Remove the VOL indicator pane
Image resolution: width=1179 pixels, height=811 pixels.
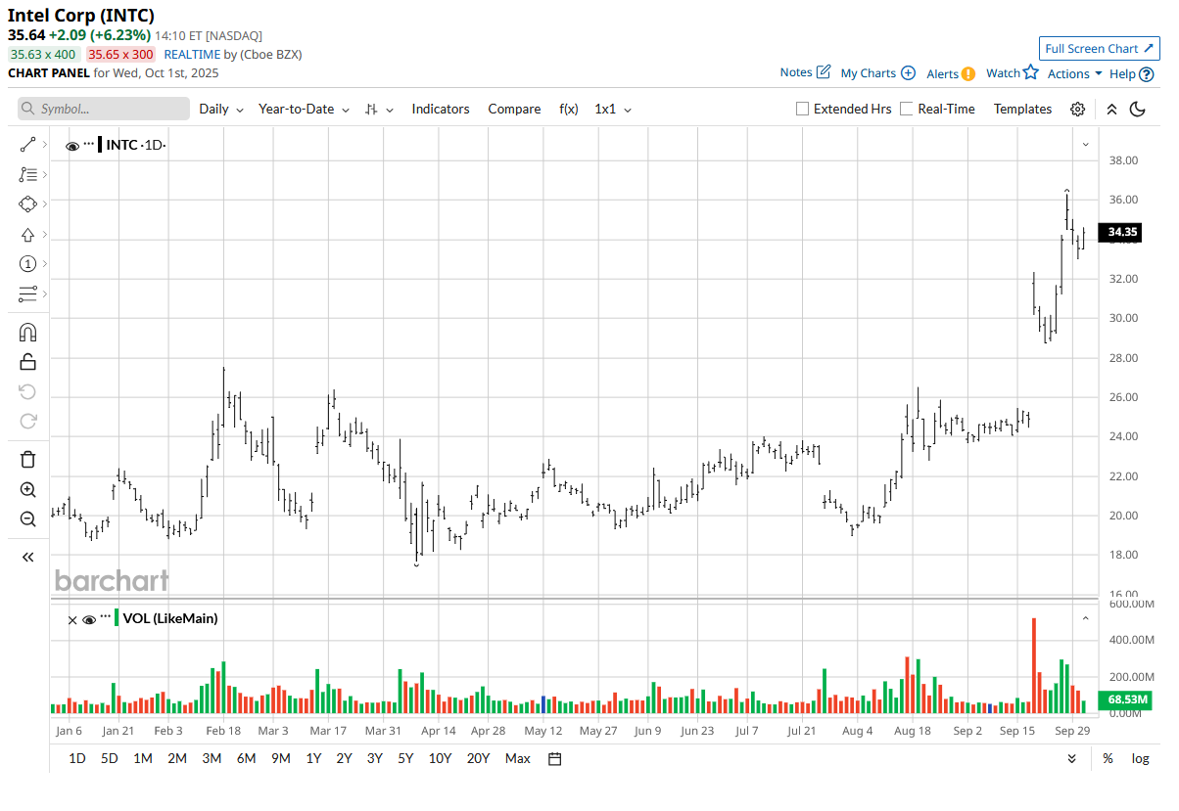coord(72,619)
